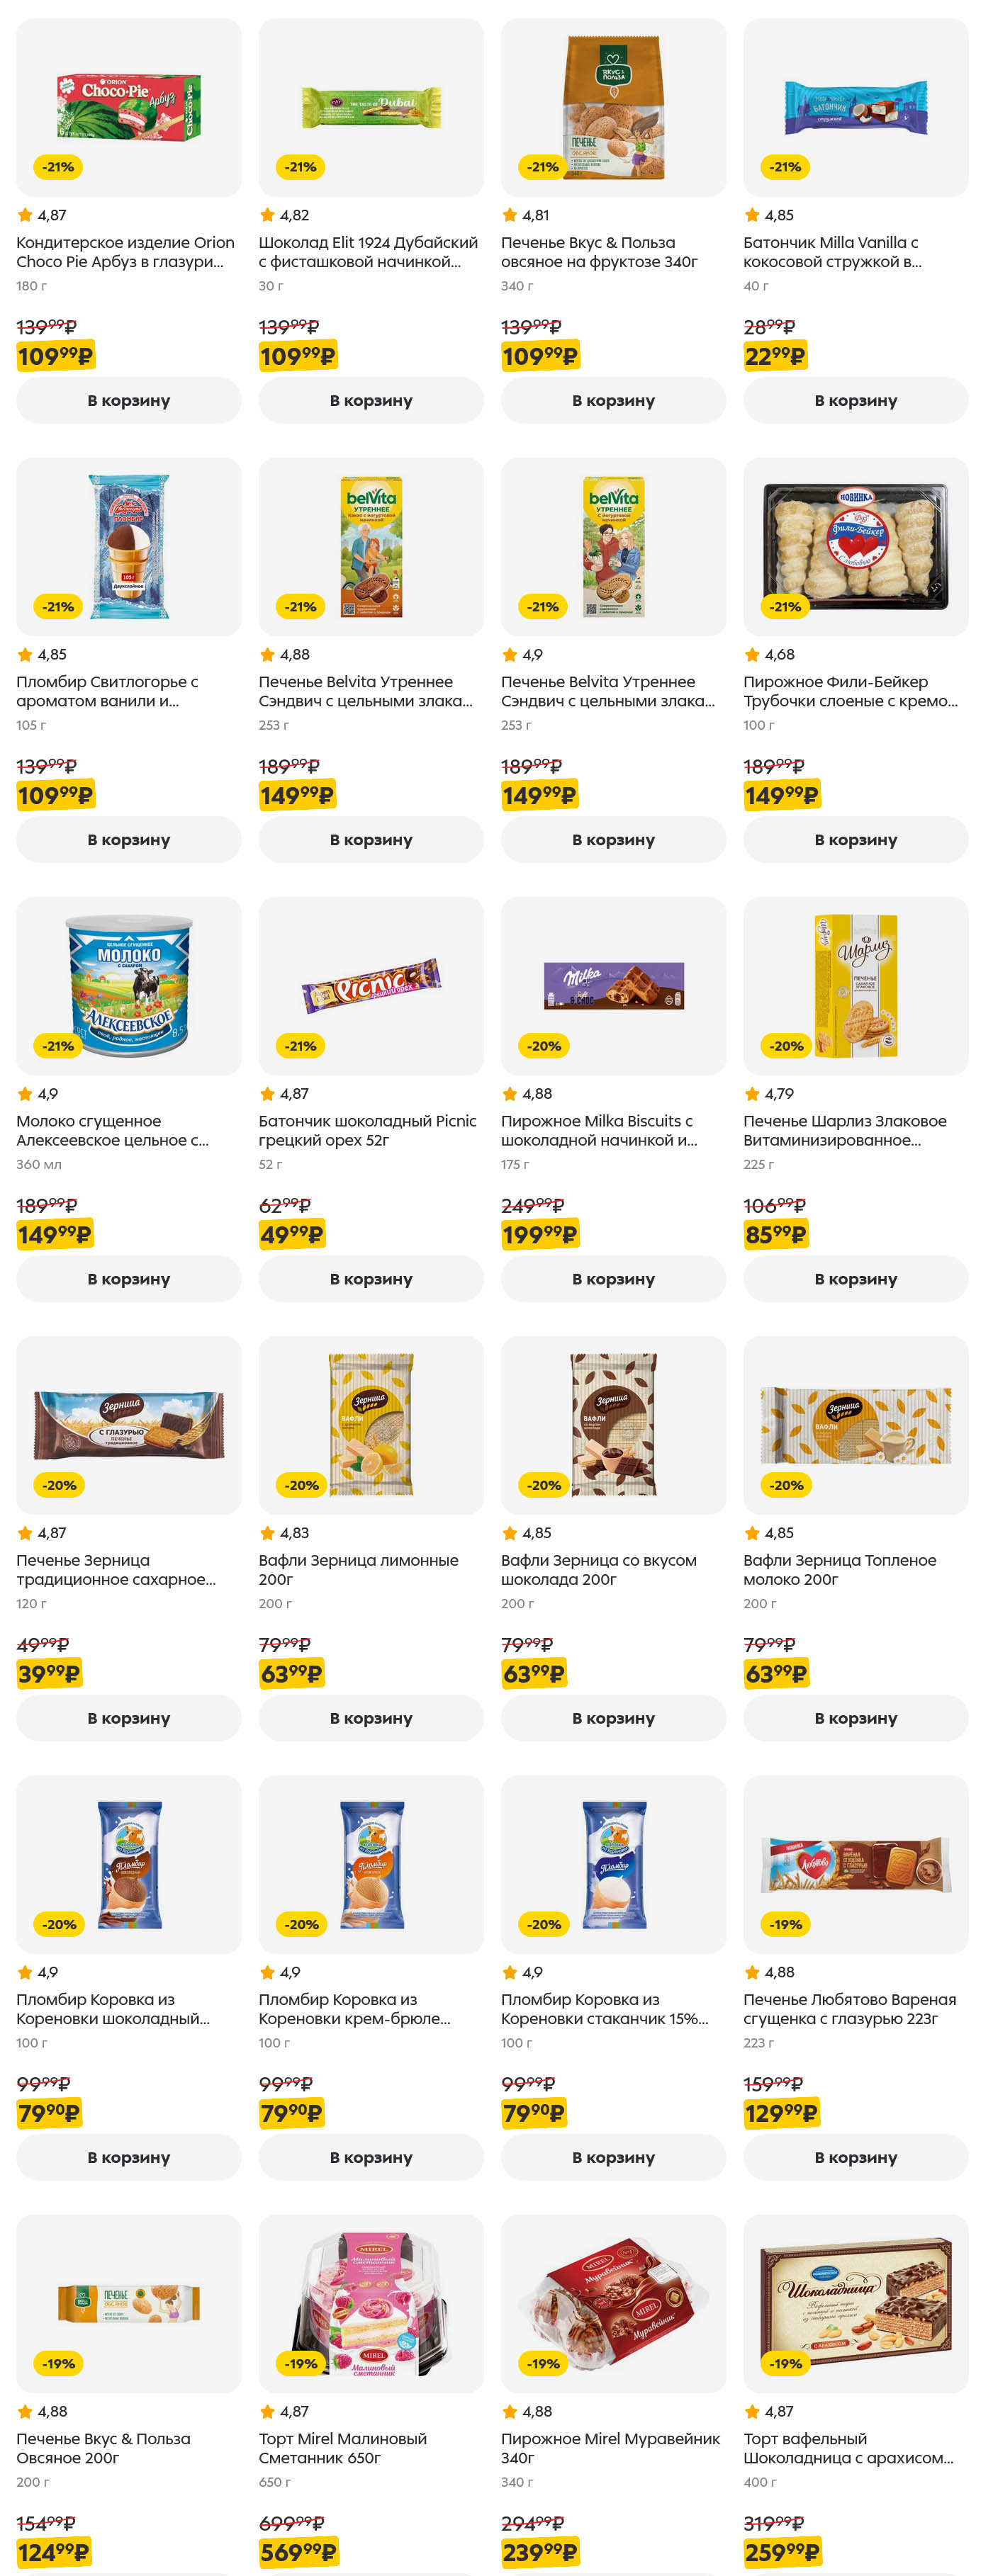This screenshot has height=2576, width=993.
Task: Open the Picnic walnut bar product image
Action: click(x=371, y=985)
